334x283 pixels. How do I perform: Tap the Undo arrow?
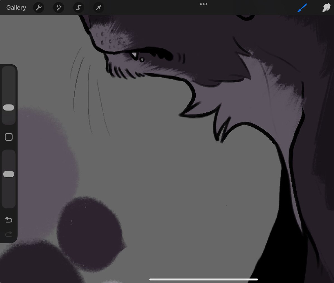pyautogui.click(x=9, y=220)
